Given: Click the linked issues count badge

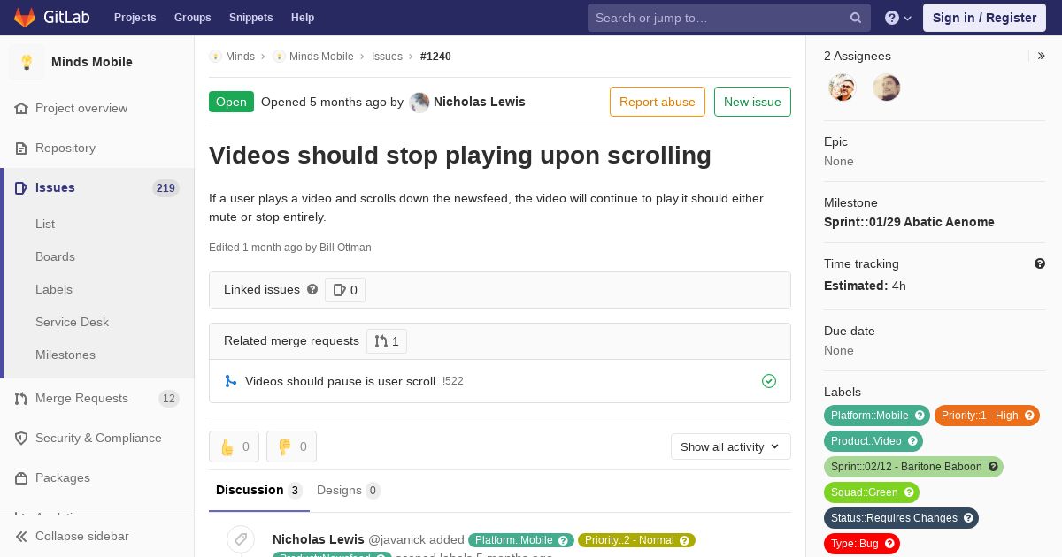Looking at the screenshot, I should coord(345,290).
